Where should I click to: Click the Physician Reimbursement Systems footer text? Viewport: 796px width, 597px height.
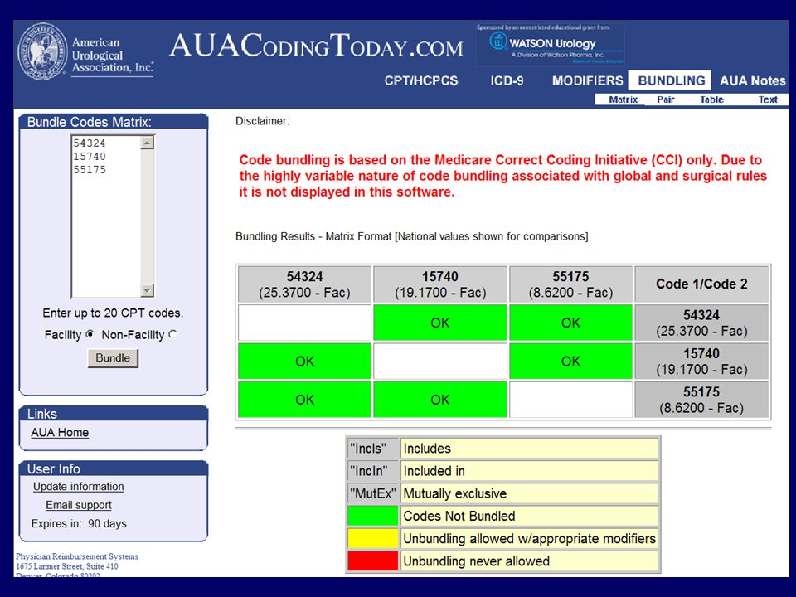point(76,556)
